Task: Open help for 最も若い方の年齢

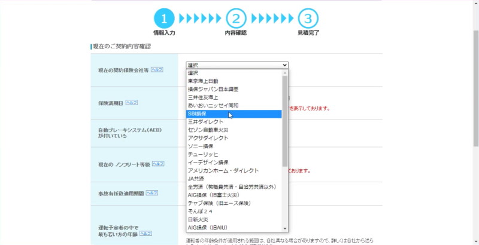Action: (145, 234)
